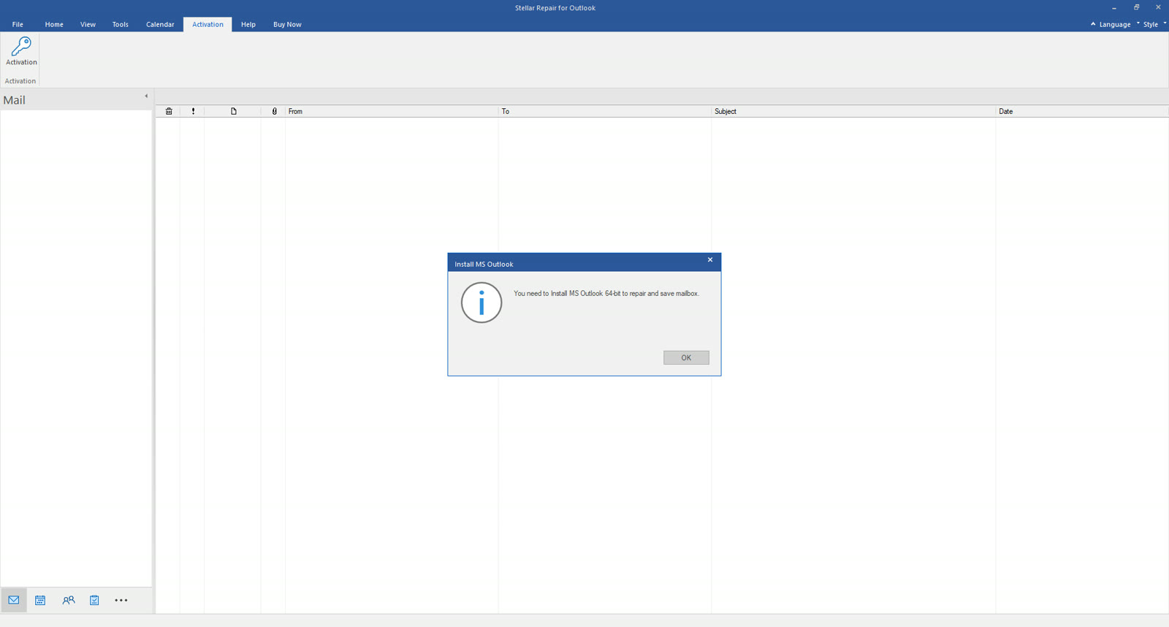Select the Activation ribbon tab
Screen dimensions: 1169x627
(207, 24)
